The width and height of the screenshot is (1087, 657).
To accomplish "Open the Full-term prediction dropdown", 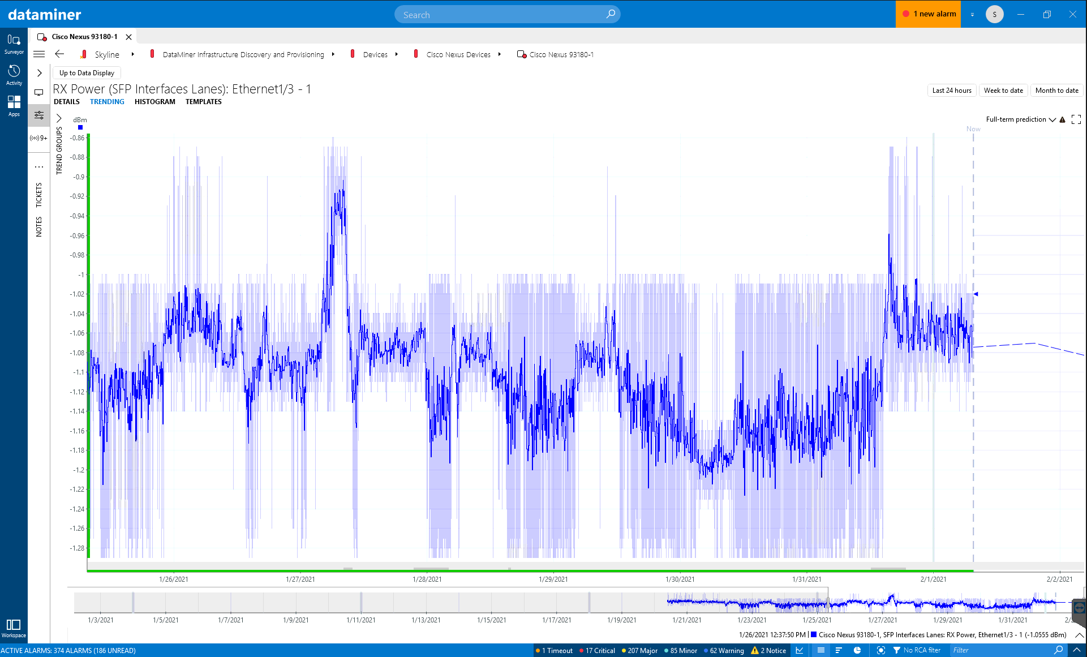I will 1021,119.
